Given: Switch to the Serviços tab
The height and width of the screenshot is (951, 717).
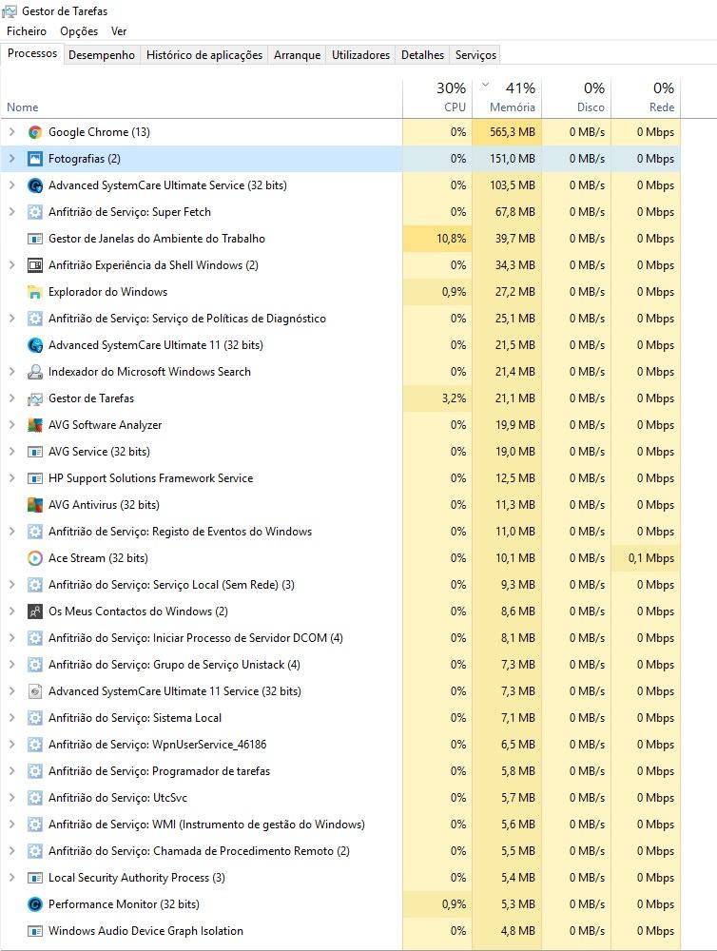Looking at the screenshot, I should pos(475,55).
